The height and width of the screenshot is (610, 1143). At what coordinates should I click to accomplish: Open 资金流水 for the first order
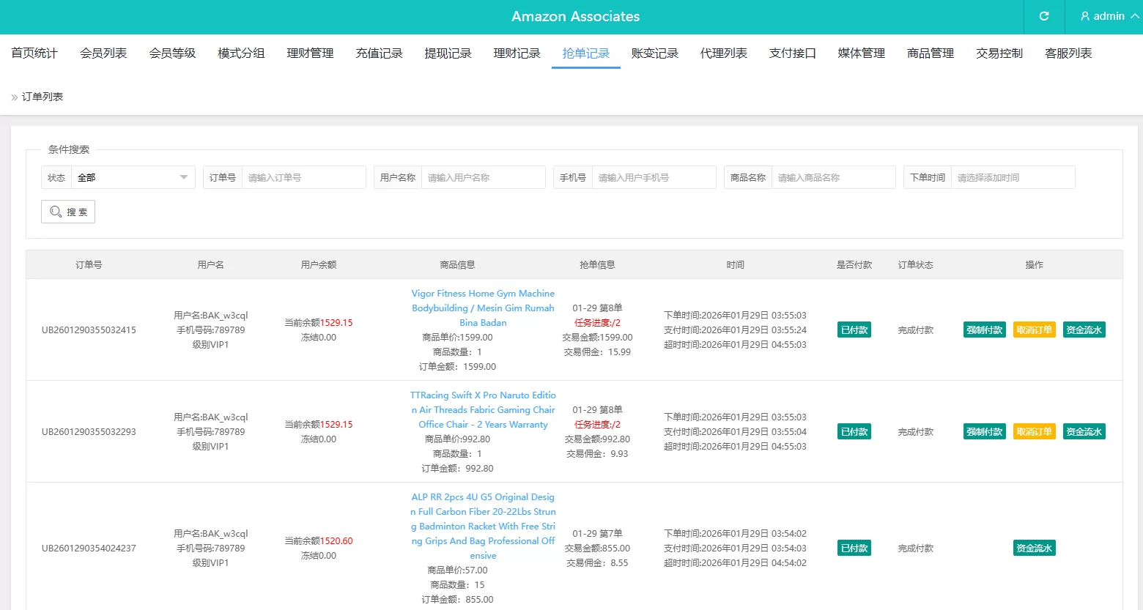coord(1084,330)
